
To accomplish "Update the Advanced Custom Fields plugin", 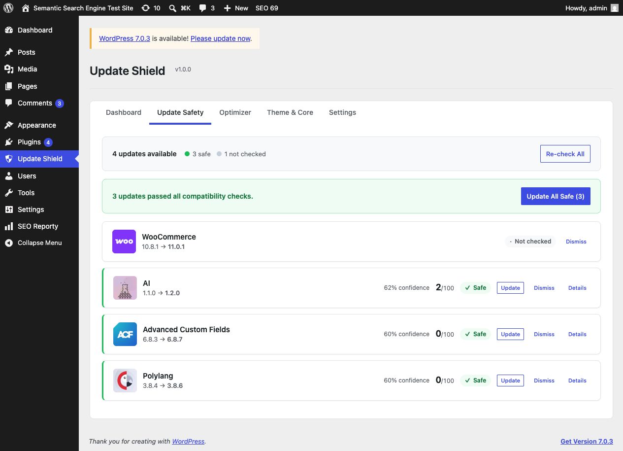I will [x=510, y=334].
